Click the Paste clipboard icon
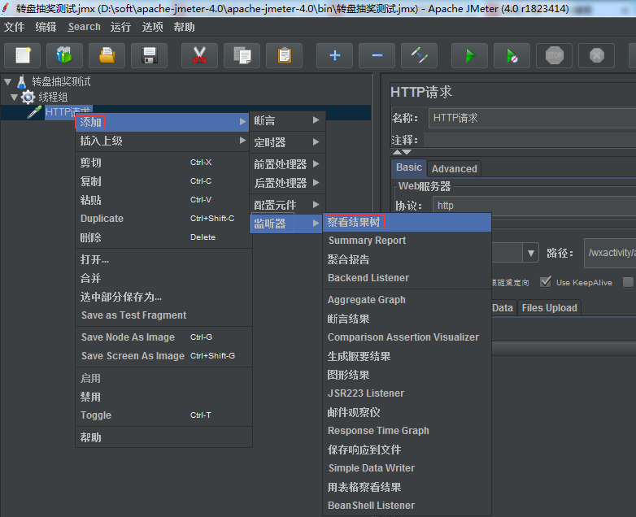636x517 pixels. pyautogui.click(x=284, y=55)
